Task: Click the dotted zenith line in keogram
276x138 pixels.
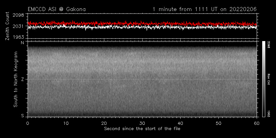Action: coord(142,79)
